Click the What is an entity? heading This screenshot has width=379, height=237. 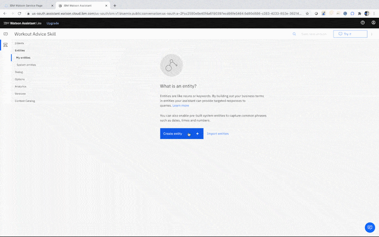[178, 86]
